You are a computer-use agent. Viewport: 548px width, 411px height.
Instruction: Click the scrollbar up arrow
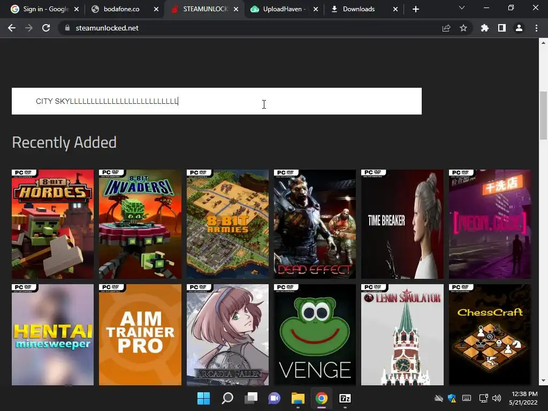pos(544,43)
